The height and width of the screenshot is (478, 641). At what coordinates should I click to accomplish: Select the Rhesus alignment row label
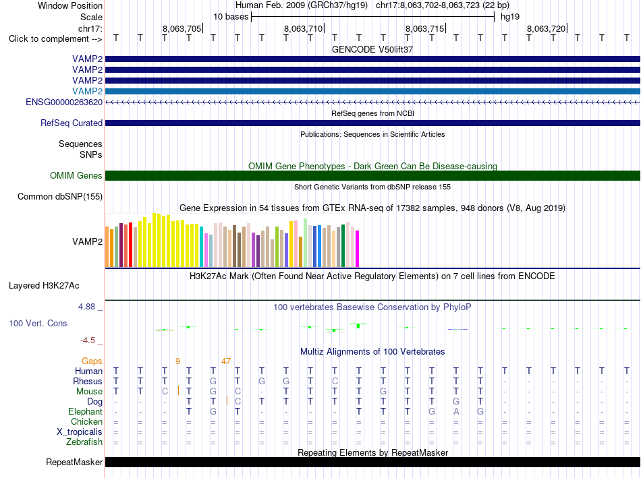[88, 381]
